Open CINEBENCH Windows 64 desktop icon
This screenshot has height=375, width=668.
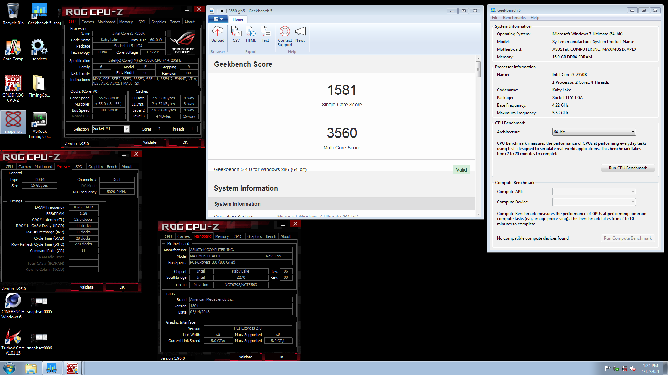click(13, 306)
